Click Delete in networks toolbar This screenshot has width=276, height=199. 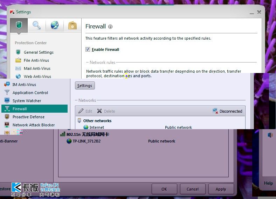[x=106, y=111]
